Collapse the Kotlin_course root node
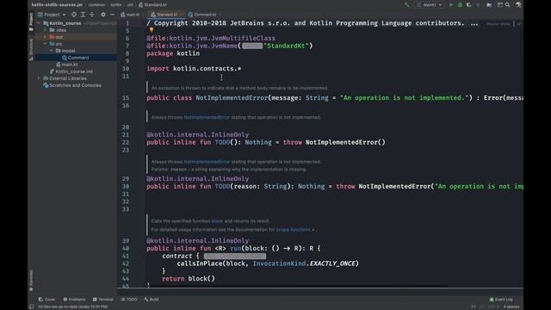The width and height of the screenshot is (551, 310). point(39,23)
